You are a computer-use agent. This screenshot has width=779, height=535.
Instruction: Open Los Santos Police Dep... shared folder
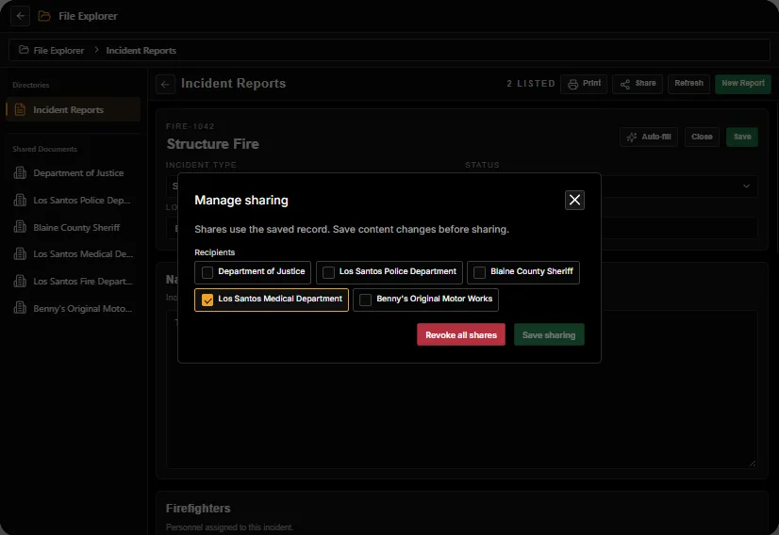(73, 200)
